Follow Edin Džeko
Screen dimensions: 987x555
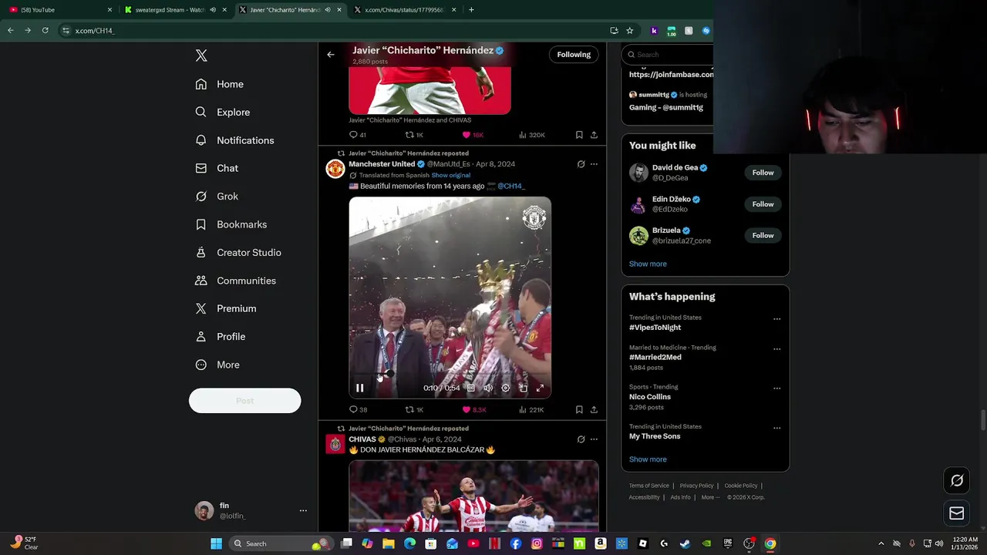763,204
